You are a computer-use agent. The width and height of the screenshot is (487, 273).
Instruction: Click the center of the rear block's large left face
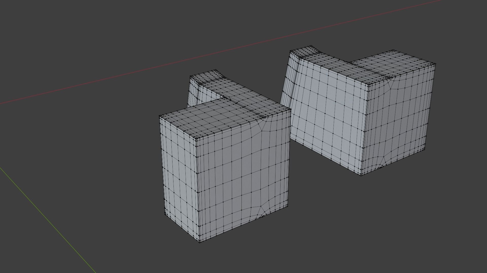[x=327, y=111]
